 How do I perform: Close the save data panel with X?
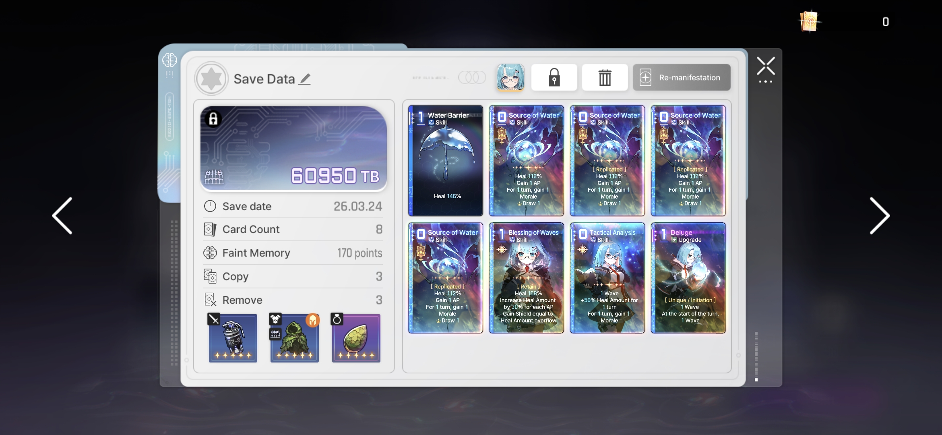pyautogui.click(x=765, y=66)
